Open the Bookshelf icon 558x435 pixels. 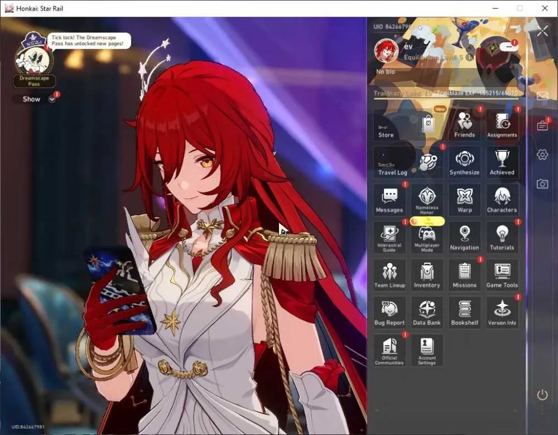[464, 313]
